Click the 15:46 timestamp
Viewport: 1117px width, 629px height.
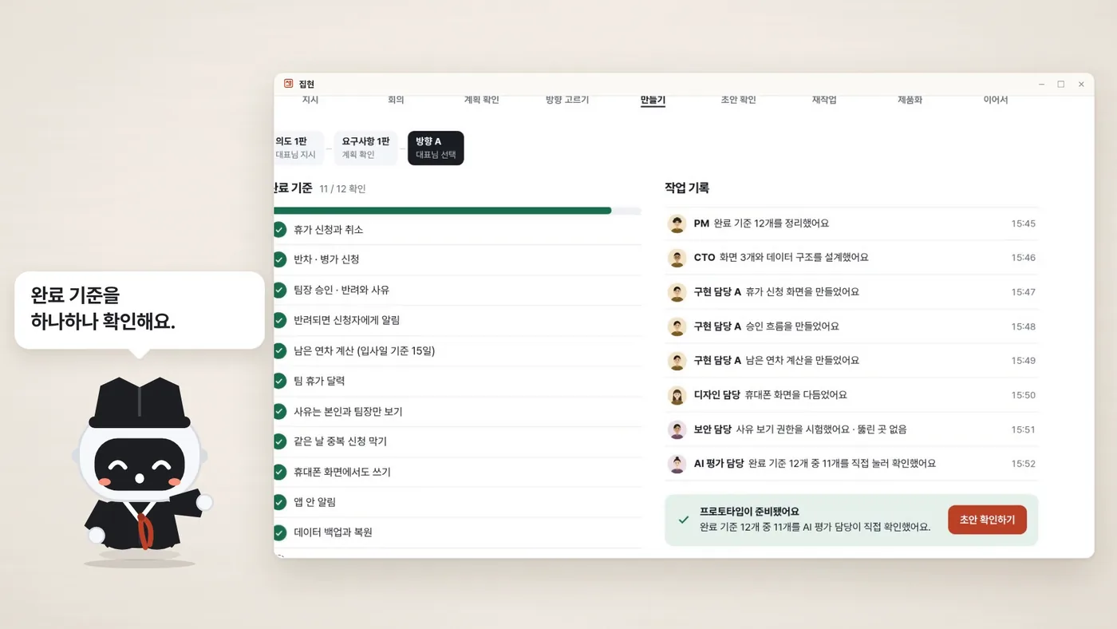tap(1023, 258)
